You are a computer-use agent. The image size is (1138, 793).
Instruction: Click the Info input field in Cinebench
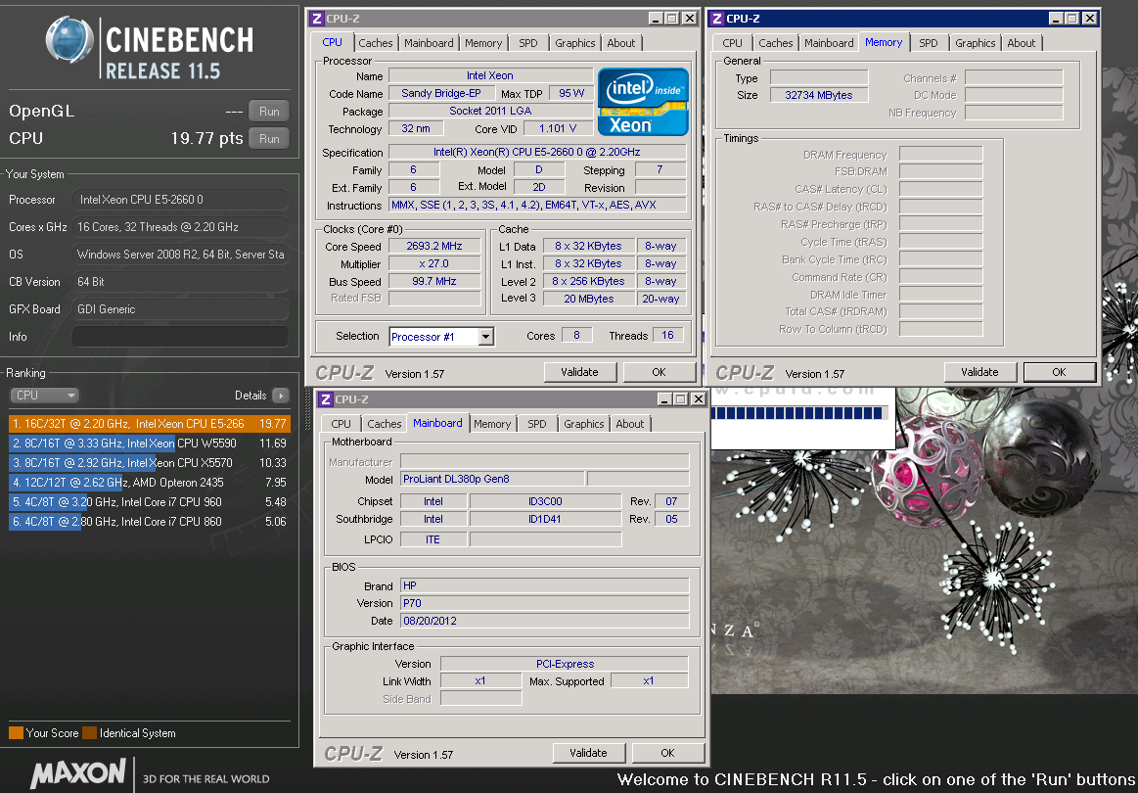[180, 336]
